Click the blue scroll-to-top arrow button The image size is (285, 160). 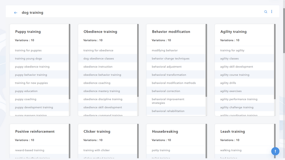click(275, 151)
